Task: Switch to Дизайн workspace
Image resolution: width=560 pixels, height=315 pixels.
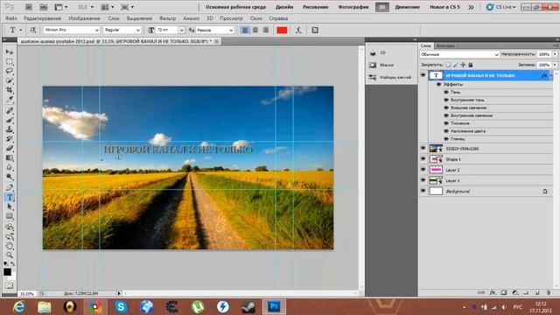Action: pyautogui.click(x=284, y=7)
